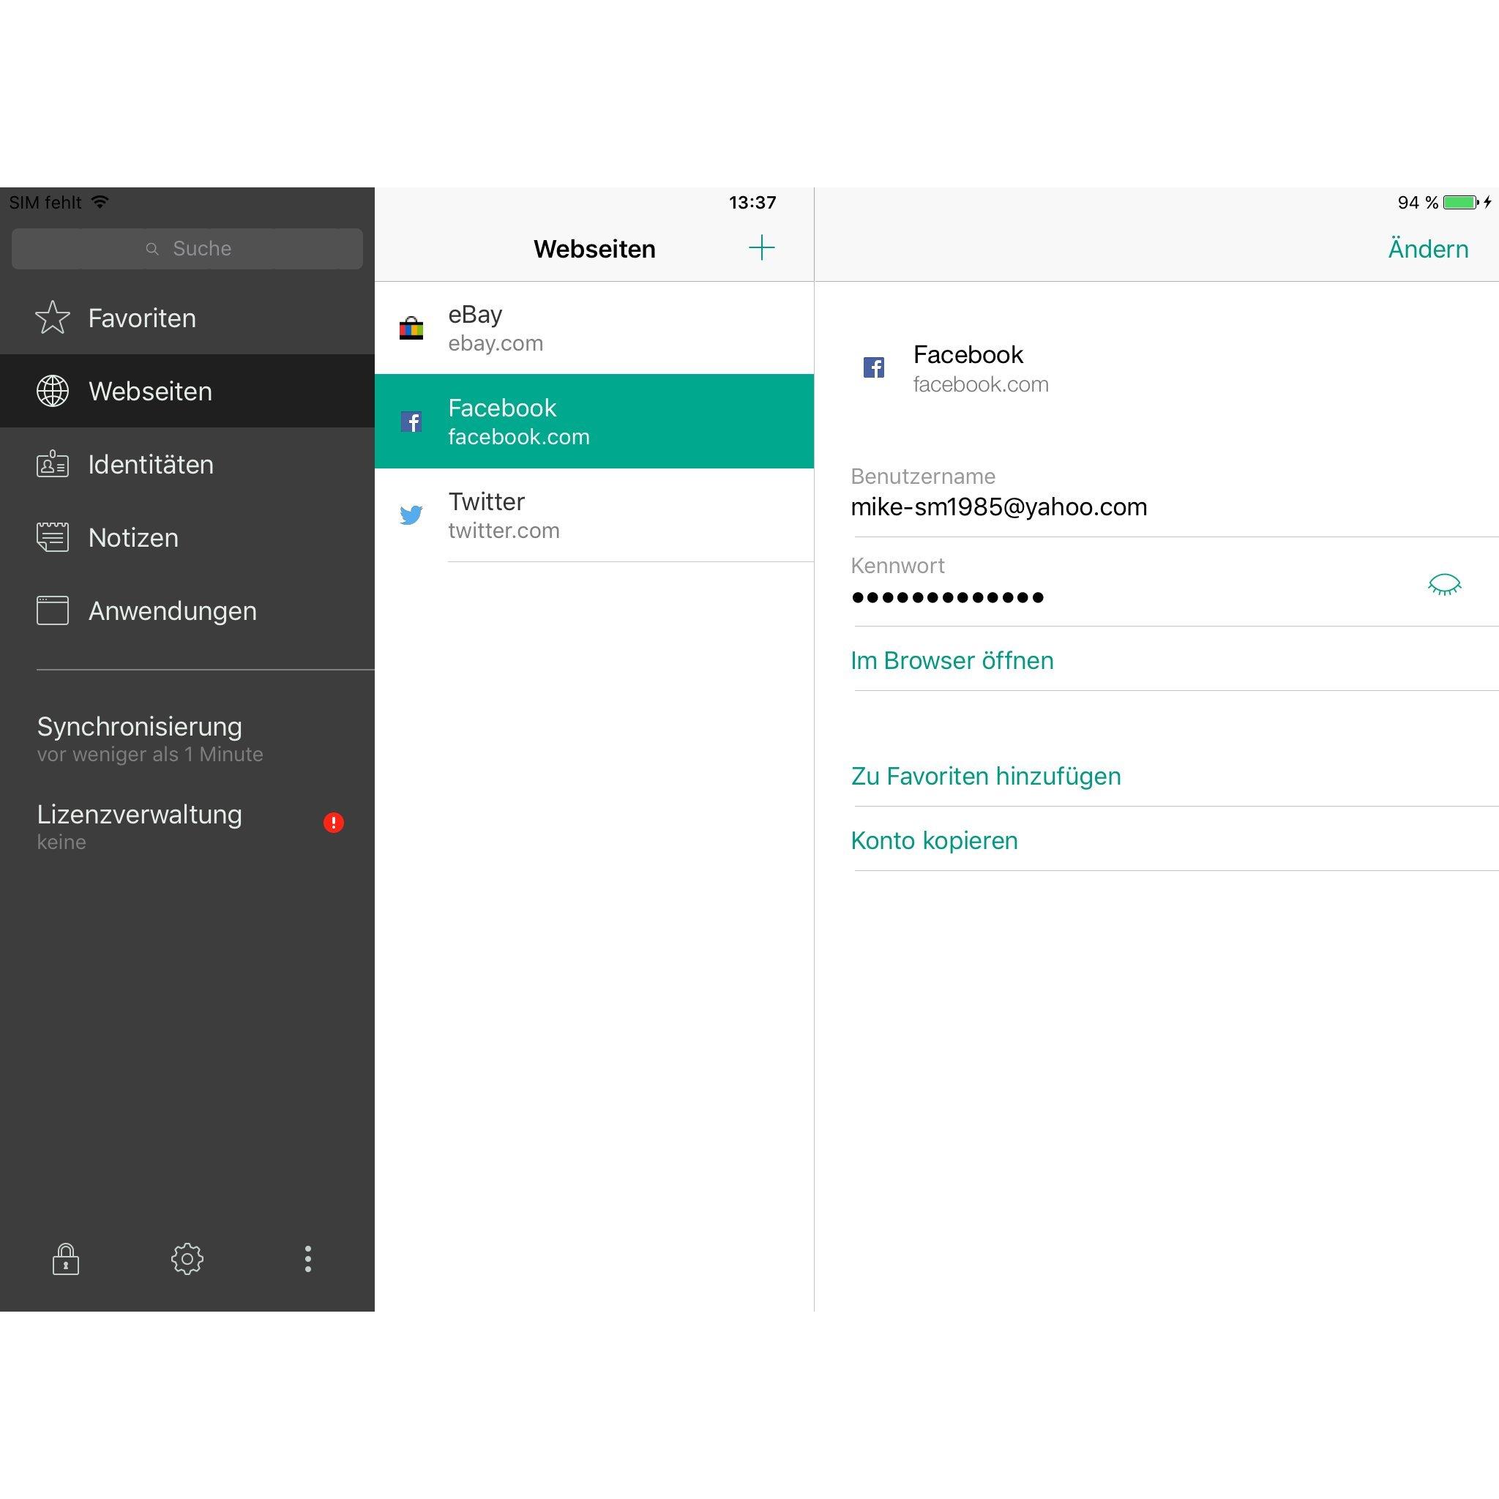
Task: Click the globe icon next to Webseiten
Action: (53, 391)
